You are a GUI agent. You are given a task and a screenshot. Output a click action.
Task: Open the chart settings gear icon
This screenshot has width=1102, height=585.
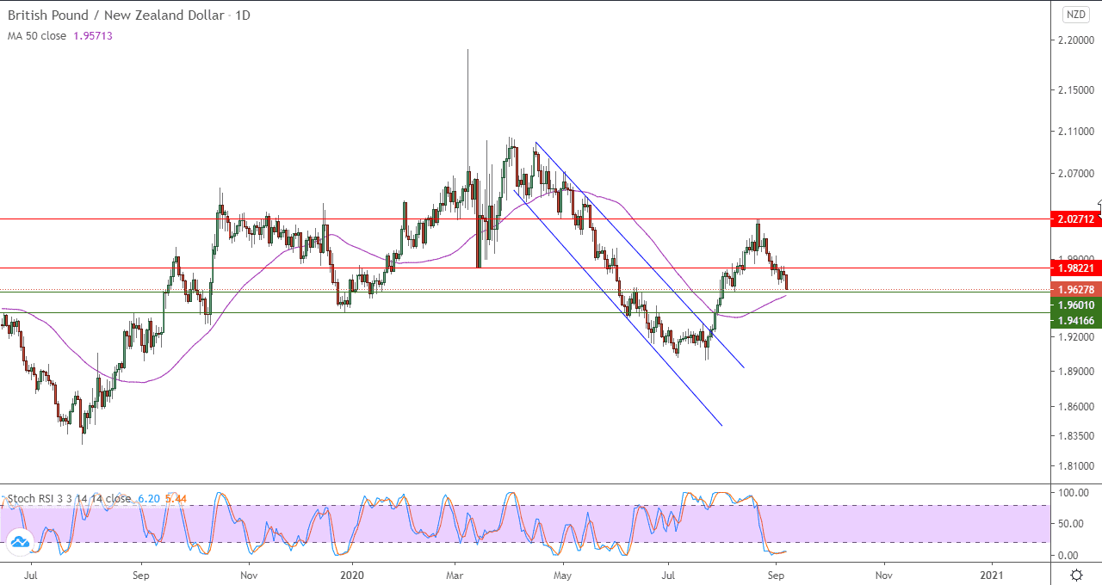tap(1076, 574)
